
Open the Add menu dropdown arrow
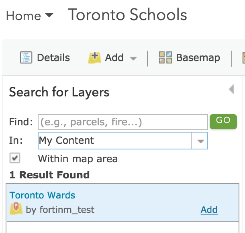[x=133, y=58]
